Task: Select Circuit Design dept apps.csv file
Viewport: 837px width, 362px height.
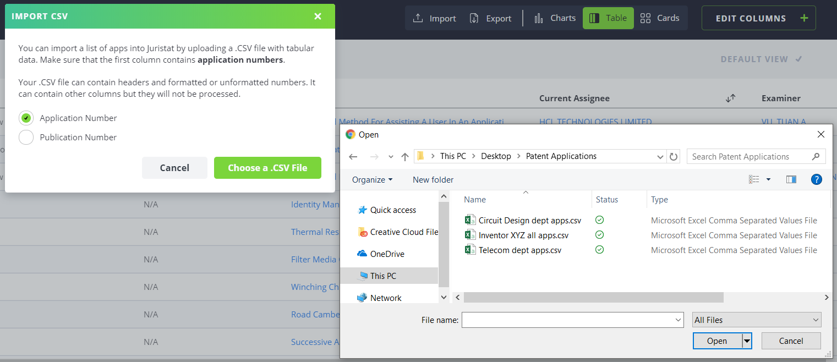Action: coord(530,221)
